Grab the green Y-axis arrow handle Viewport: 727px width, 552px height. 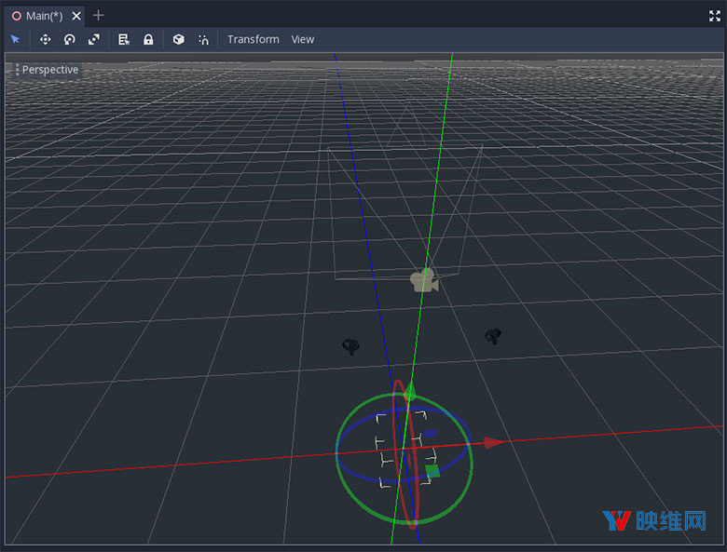click(x=410, y=392)
